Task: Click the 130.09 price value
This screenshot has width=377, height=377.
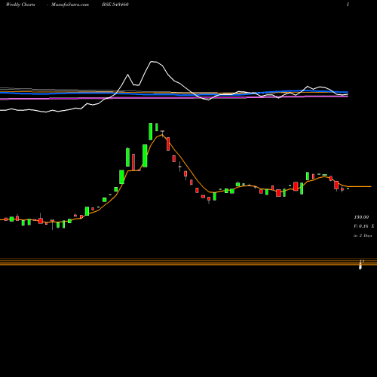Action: (361, 217)
